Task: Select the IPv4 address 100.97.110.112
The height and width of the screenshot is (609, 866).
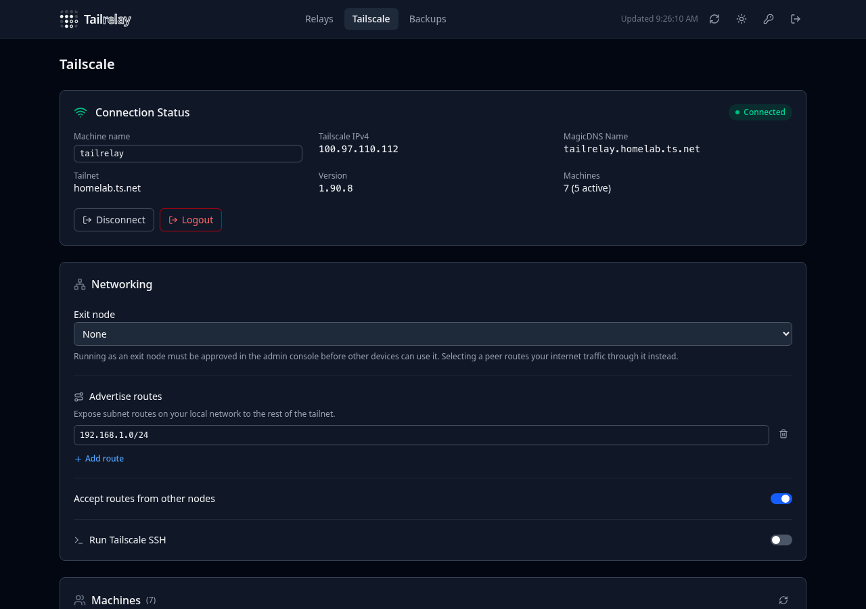Action: [x=359, y=149]
